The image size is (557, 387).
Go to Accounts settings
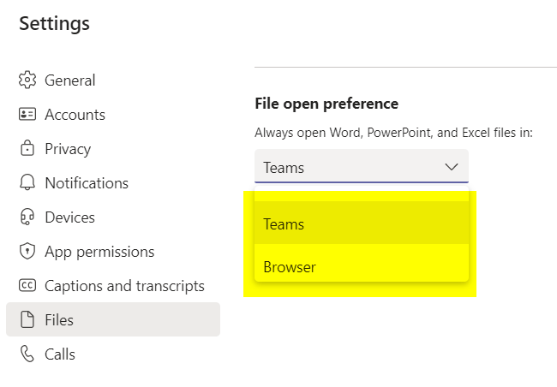point(75,115)
